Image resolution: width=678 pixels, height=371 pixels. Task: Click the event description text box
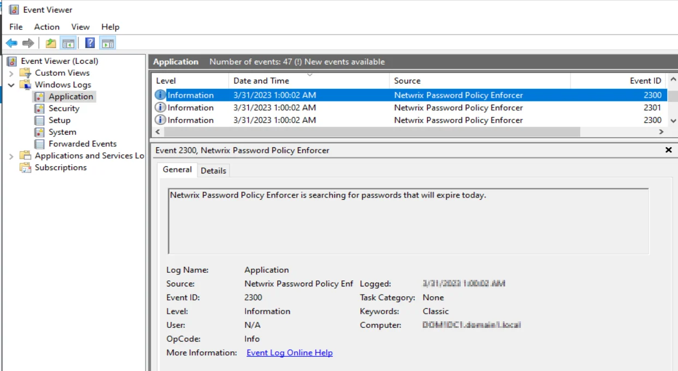pyautogui.click(x=409, y=222)
